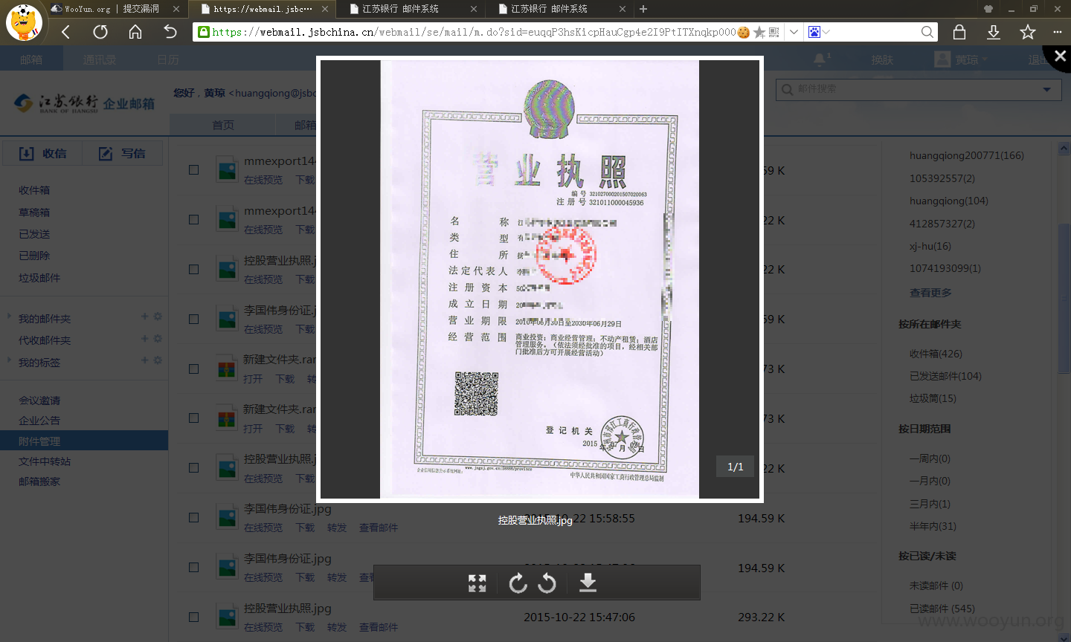Click the magnifier icon in browser search box

click(927, 32)
